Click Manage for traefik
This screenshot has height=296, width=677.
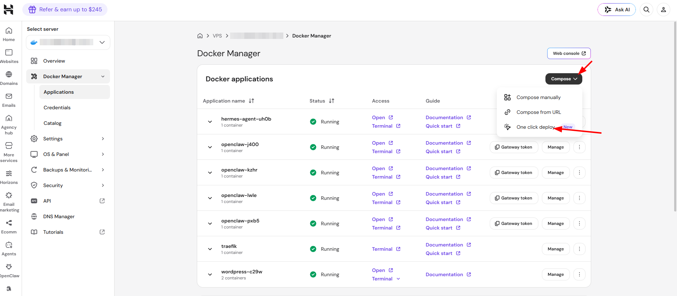(556, 249)
